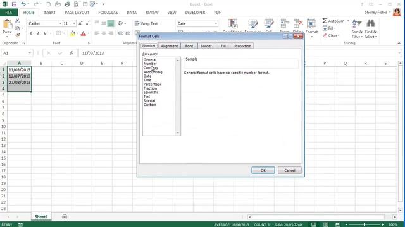Viewport: 405px width, 227px height.
Task: Open the Format cells ribbon button
Action: [311, 28]
